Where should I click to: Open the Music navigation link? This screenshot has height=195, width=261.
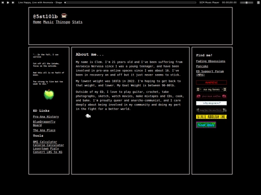[48, 22]
